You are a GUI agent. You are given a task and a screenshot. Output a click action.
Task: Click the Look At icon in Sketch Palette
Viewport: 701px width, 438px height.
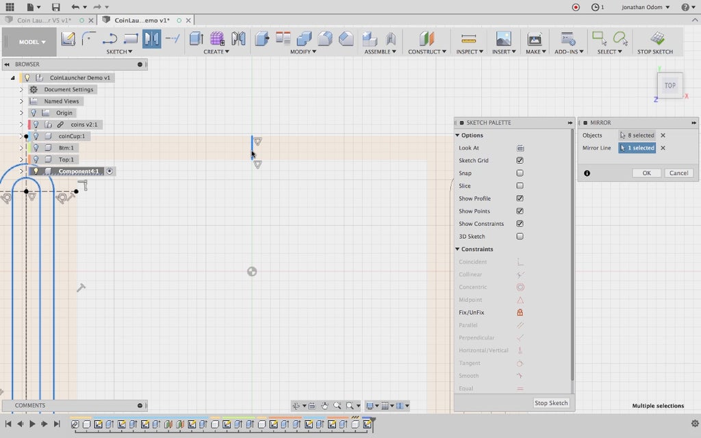[x=520, y=148]
